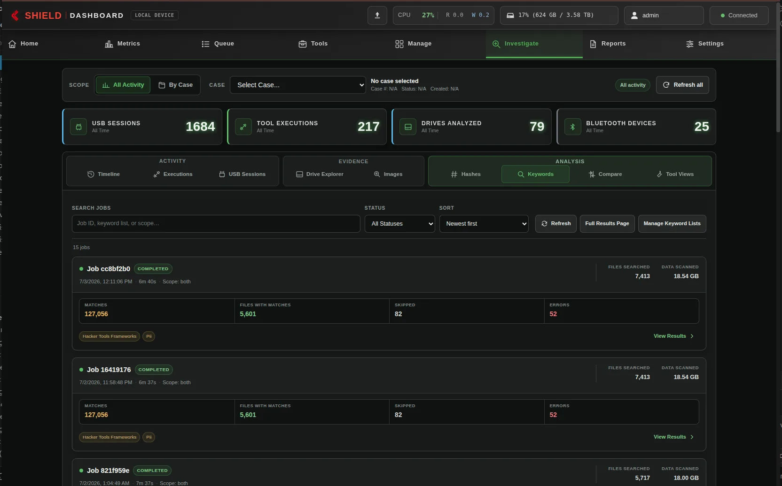Click Job 16419176 timestamp "7/2/2026, 11:58:48 PM"
This screenshot has width=782, height=486.
(106, 382)
